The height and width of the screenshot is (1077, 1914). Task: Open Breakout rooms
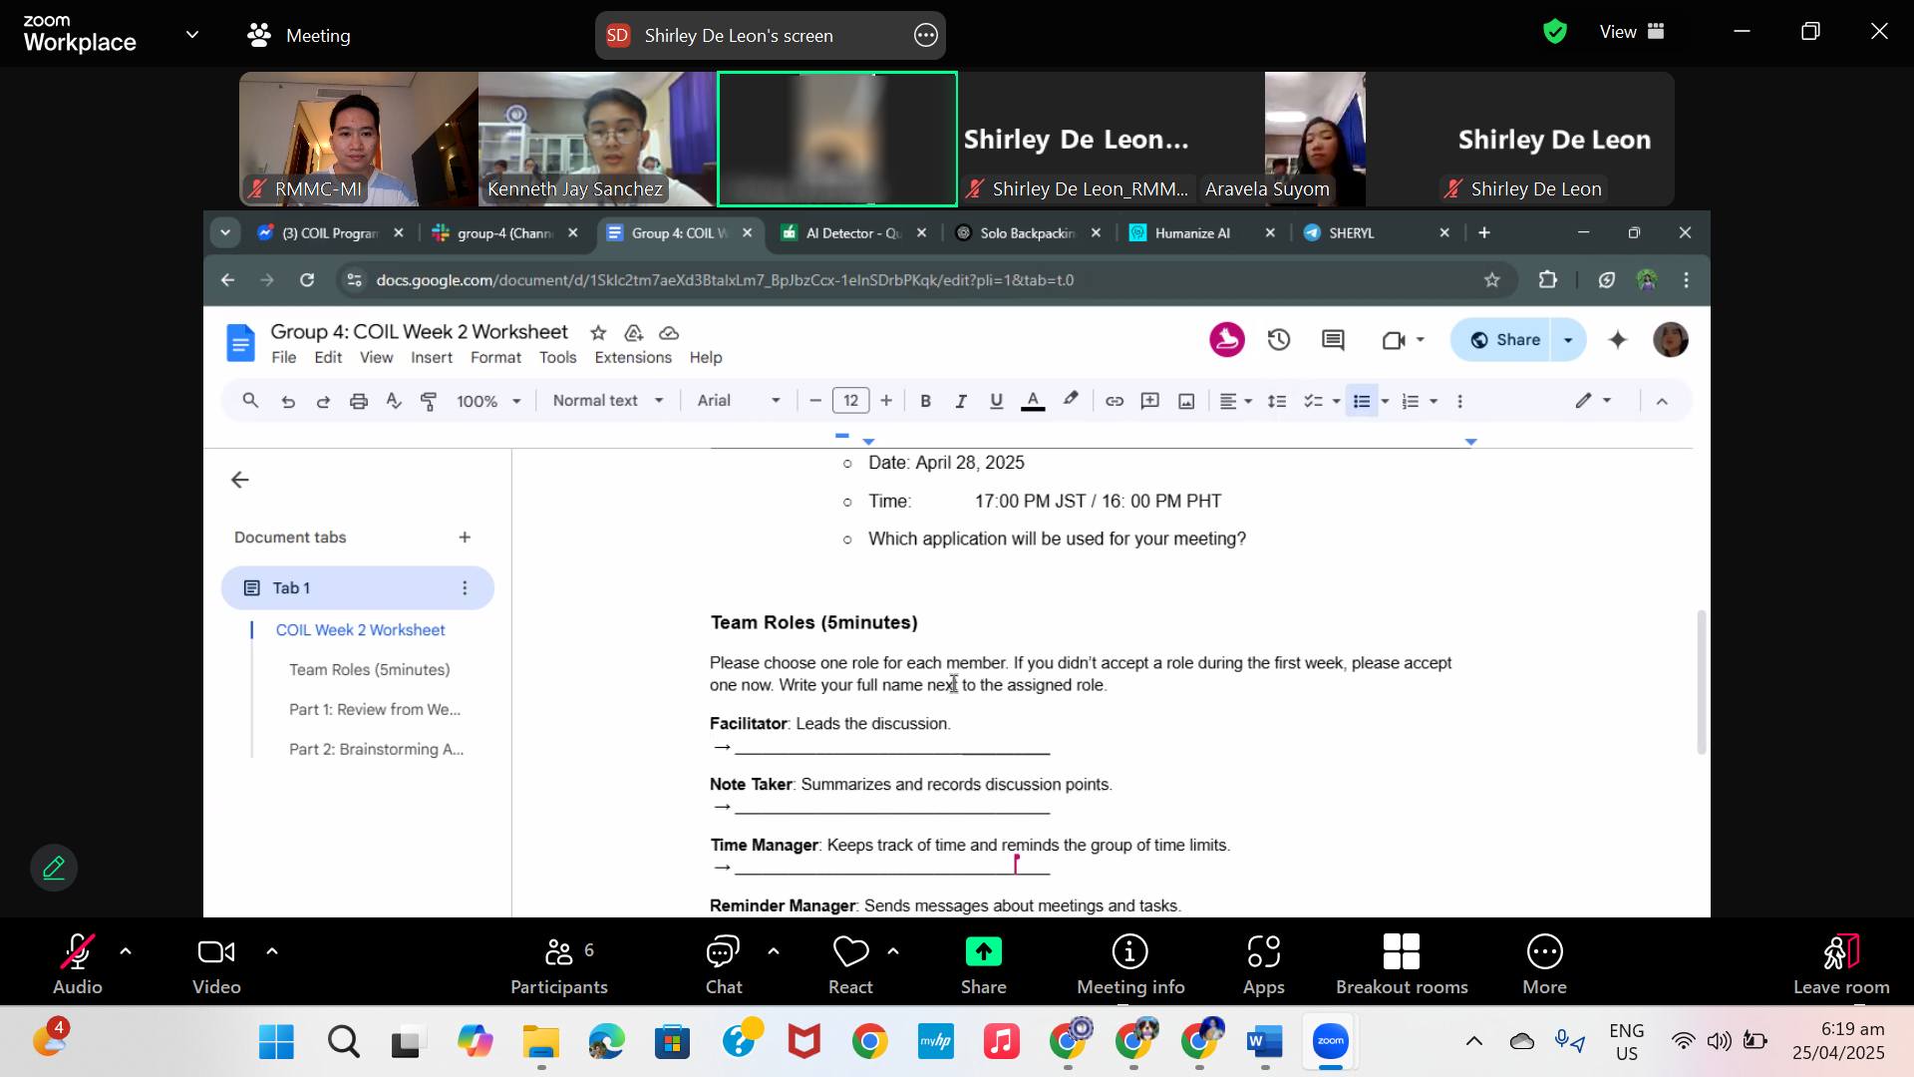[x=1401, y=963]
